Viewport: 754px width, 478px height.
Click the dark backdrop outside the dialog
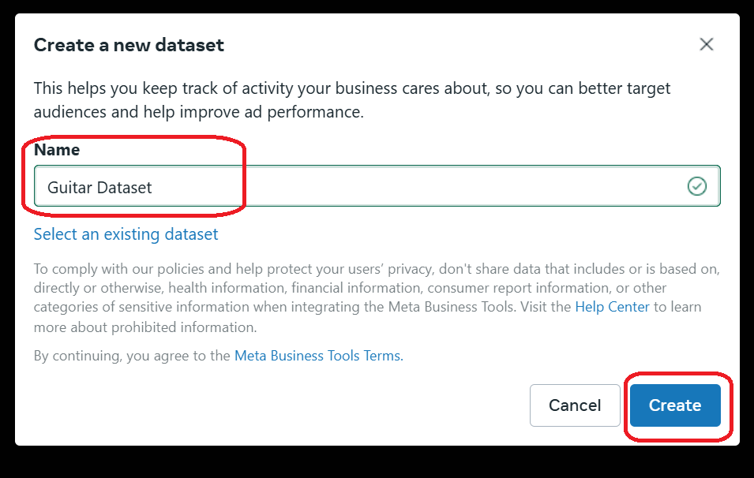coord(377,464)
